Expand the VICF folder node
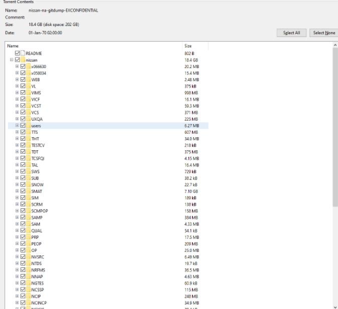This screenshot has width=338, height=309. 17,99
